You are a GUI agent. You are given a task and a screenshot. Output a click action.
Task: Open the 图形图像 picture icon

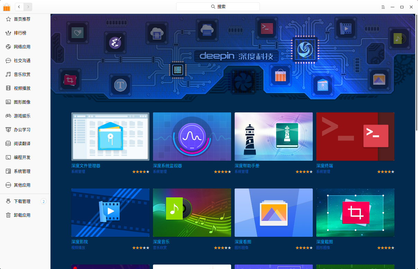pos(8,102)
